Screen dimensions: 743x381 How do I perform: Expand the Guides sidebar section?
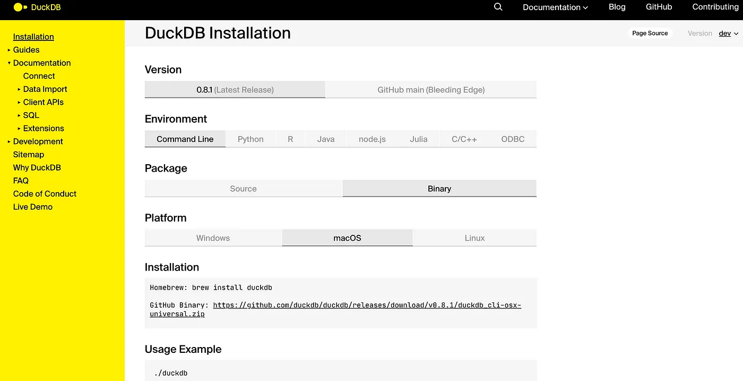(x=27, y=49)
